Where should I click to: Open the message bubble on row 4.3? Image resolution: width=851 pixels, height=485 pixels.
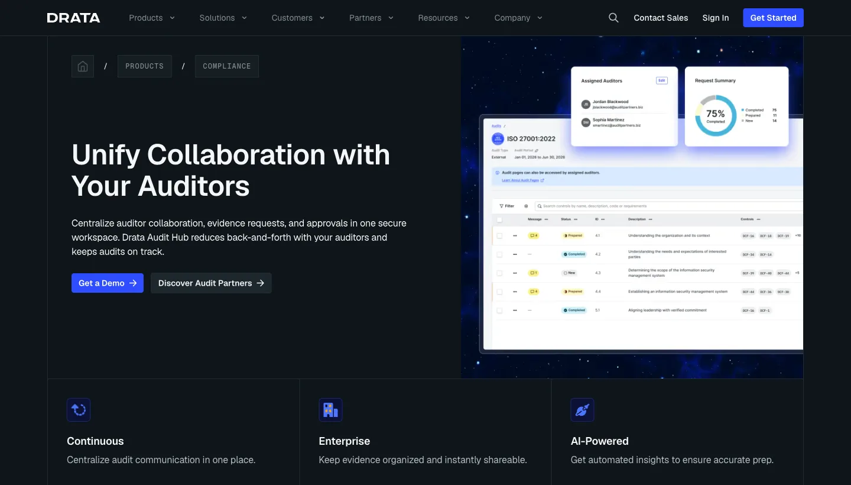coord(534,273)
